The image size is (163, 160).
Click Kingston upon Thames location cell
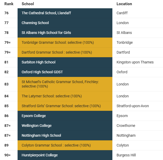coord(135,62)
